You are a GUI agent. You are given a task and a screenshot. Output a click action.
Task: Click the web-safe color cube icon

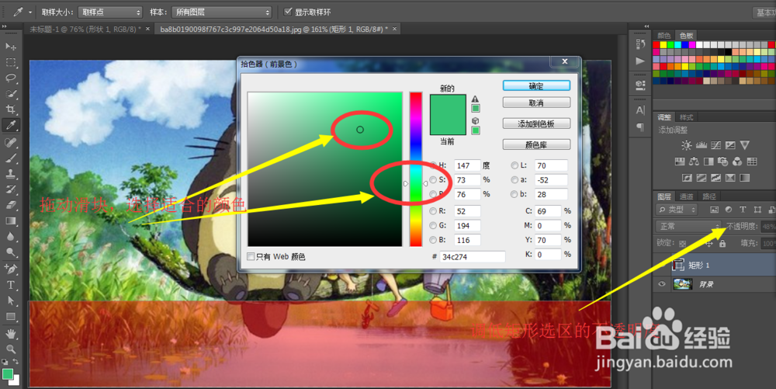click(475, 121)
